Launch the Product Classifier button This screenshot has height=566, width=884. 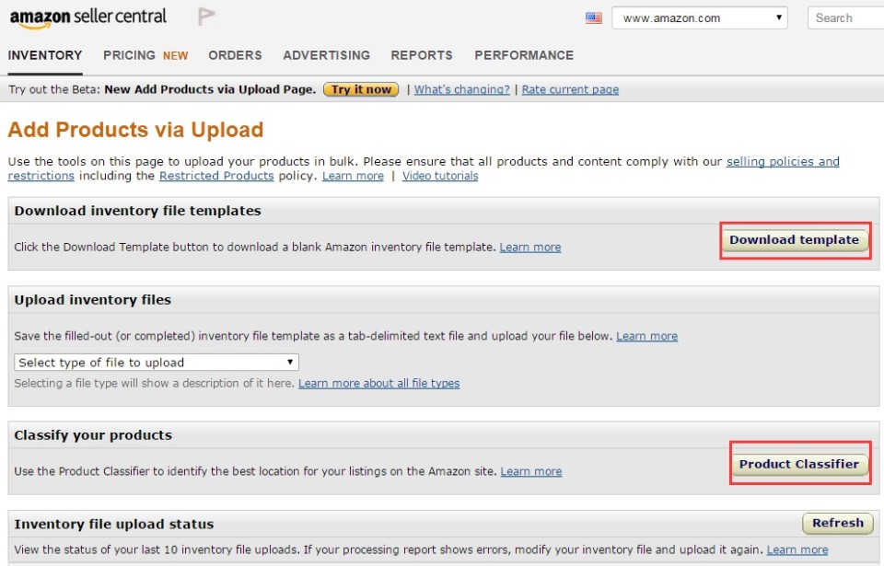(798, 465)
